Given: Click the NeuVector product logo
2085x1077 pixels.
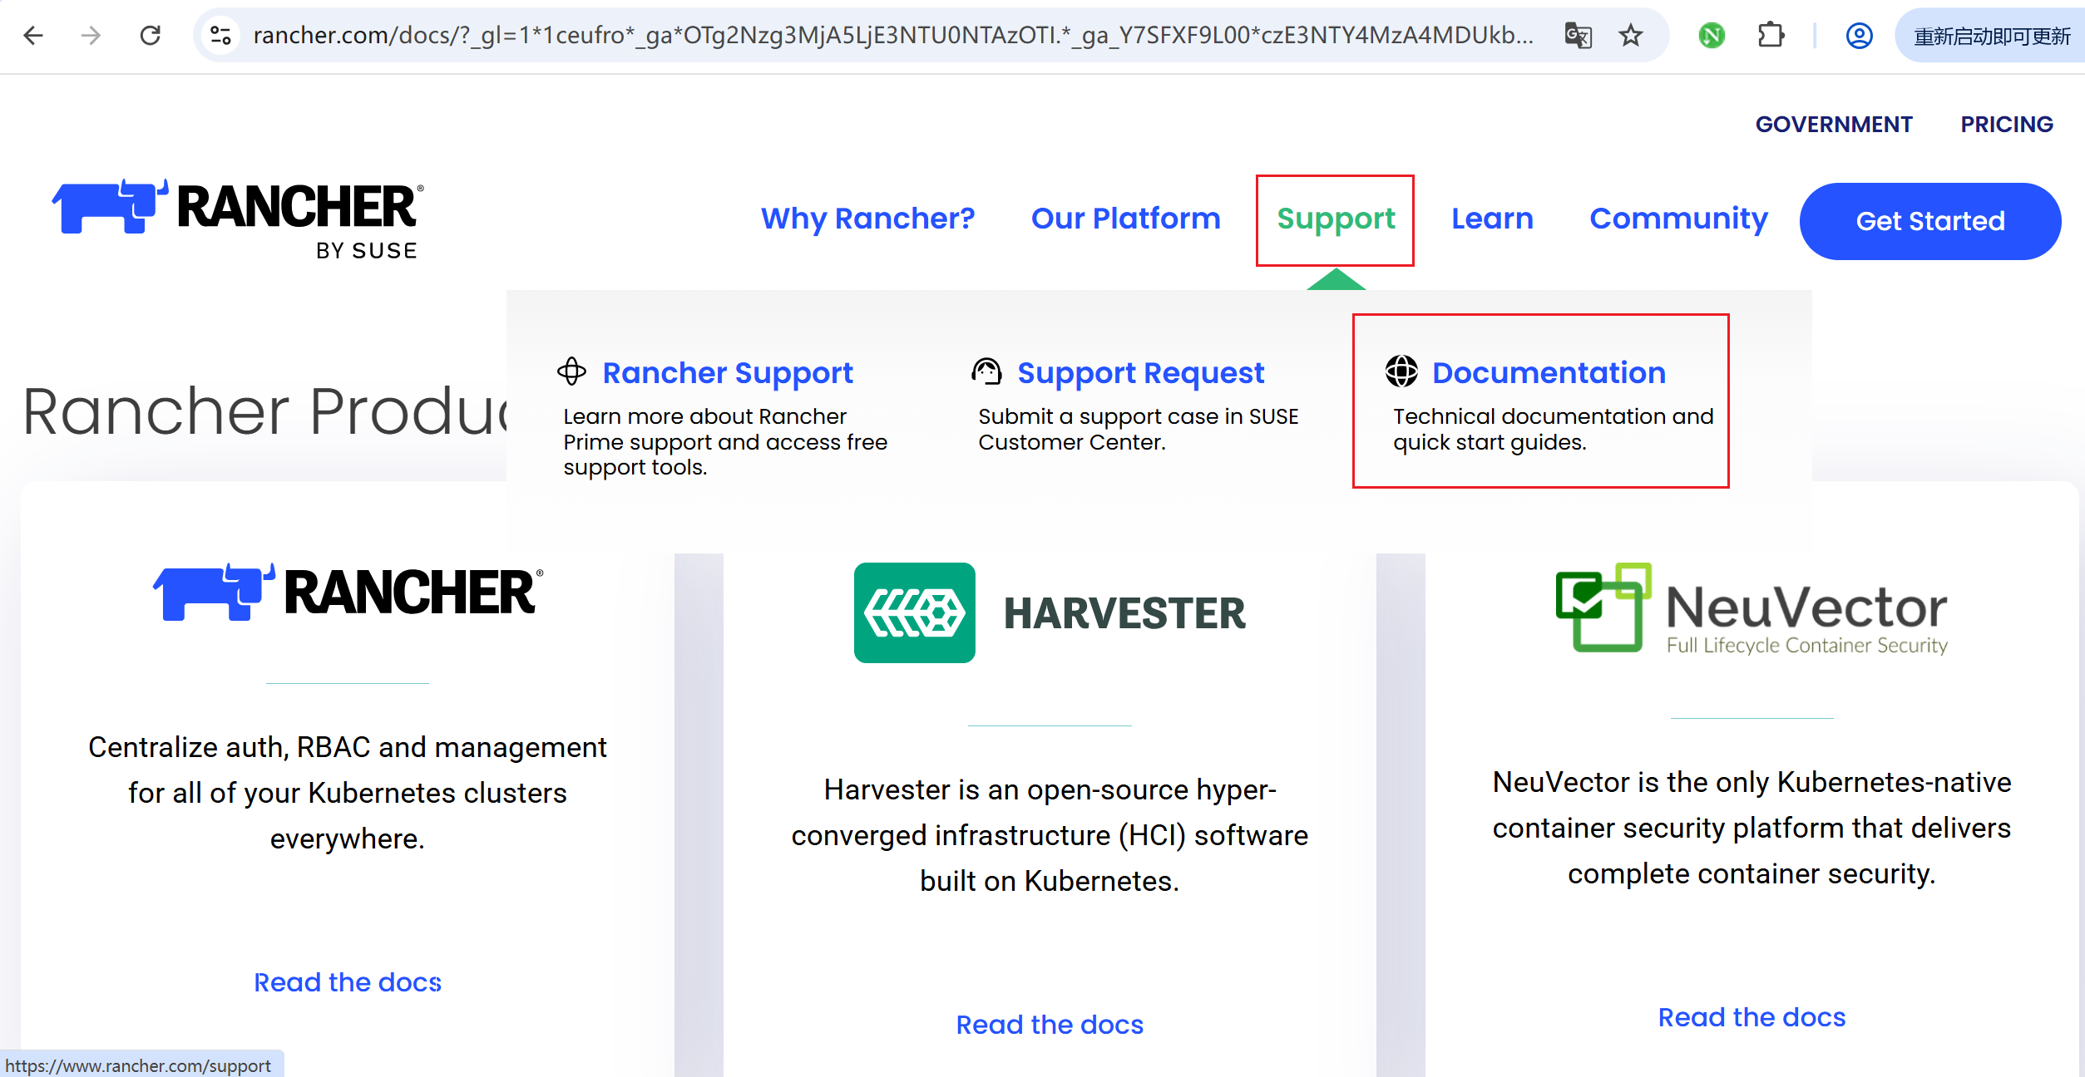Looking at the screenshot, I should (1752, 608).
